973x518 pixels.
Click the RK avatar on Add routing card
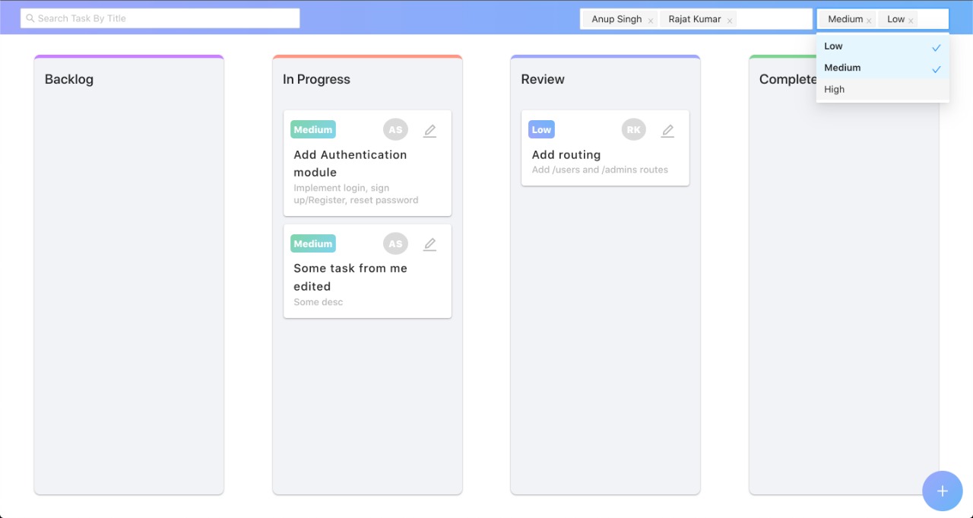point(633,129)
